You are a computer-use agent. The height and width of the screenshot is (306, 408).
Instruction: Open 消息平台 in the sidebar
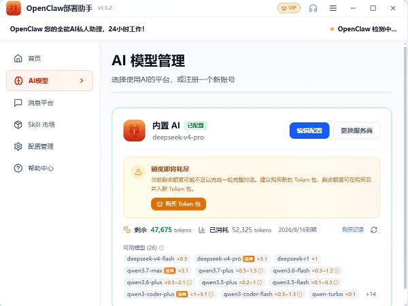pos(50,103)
